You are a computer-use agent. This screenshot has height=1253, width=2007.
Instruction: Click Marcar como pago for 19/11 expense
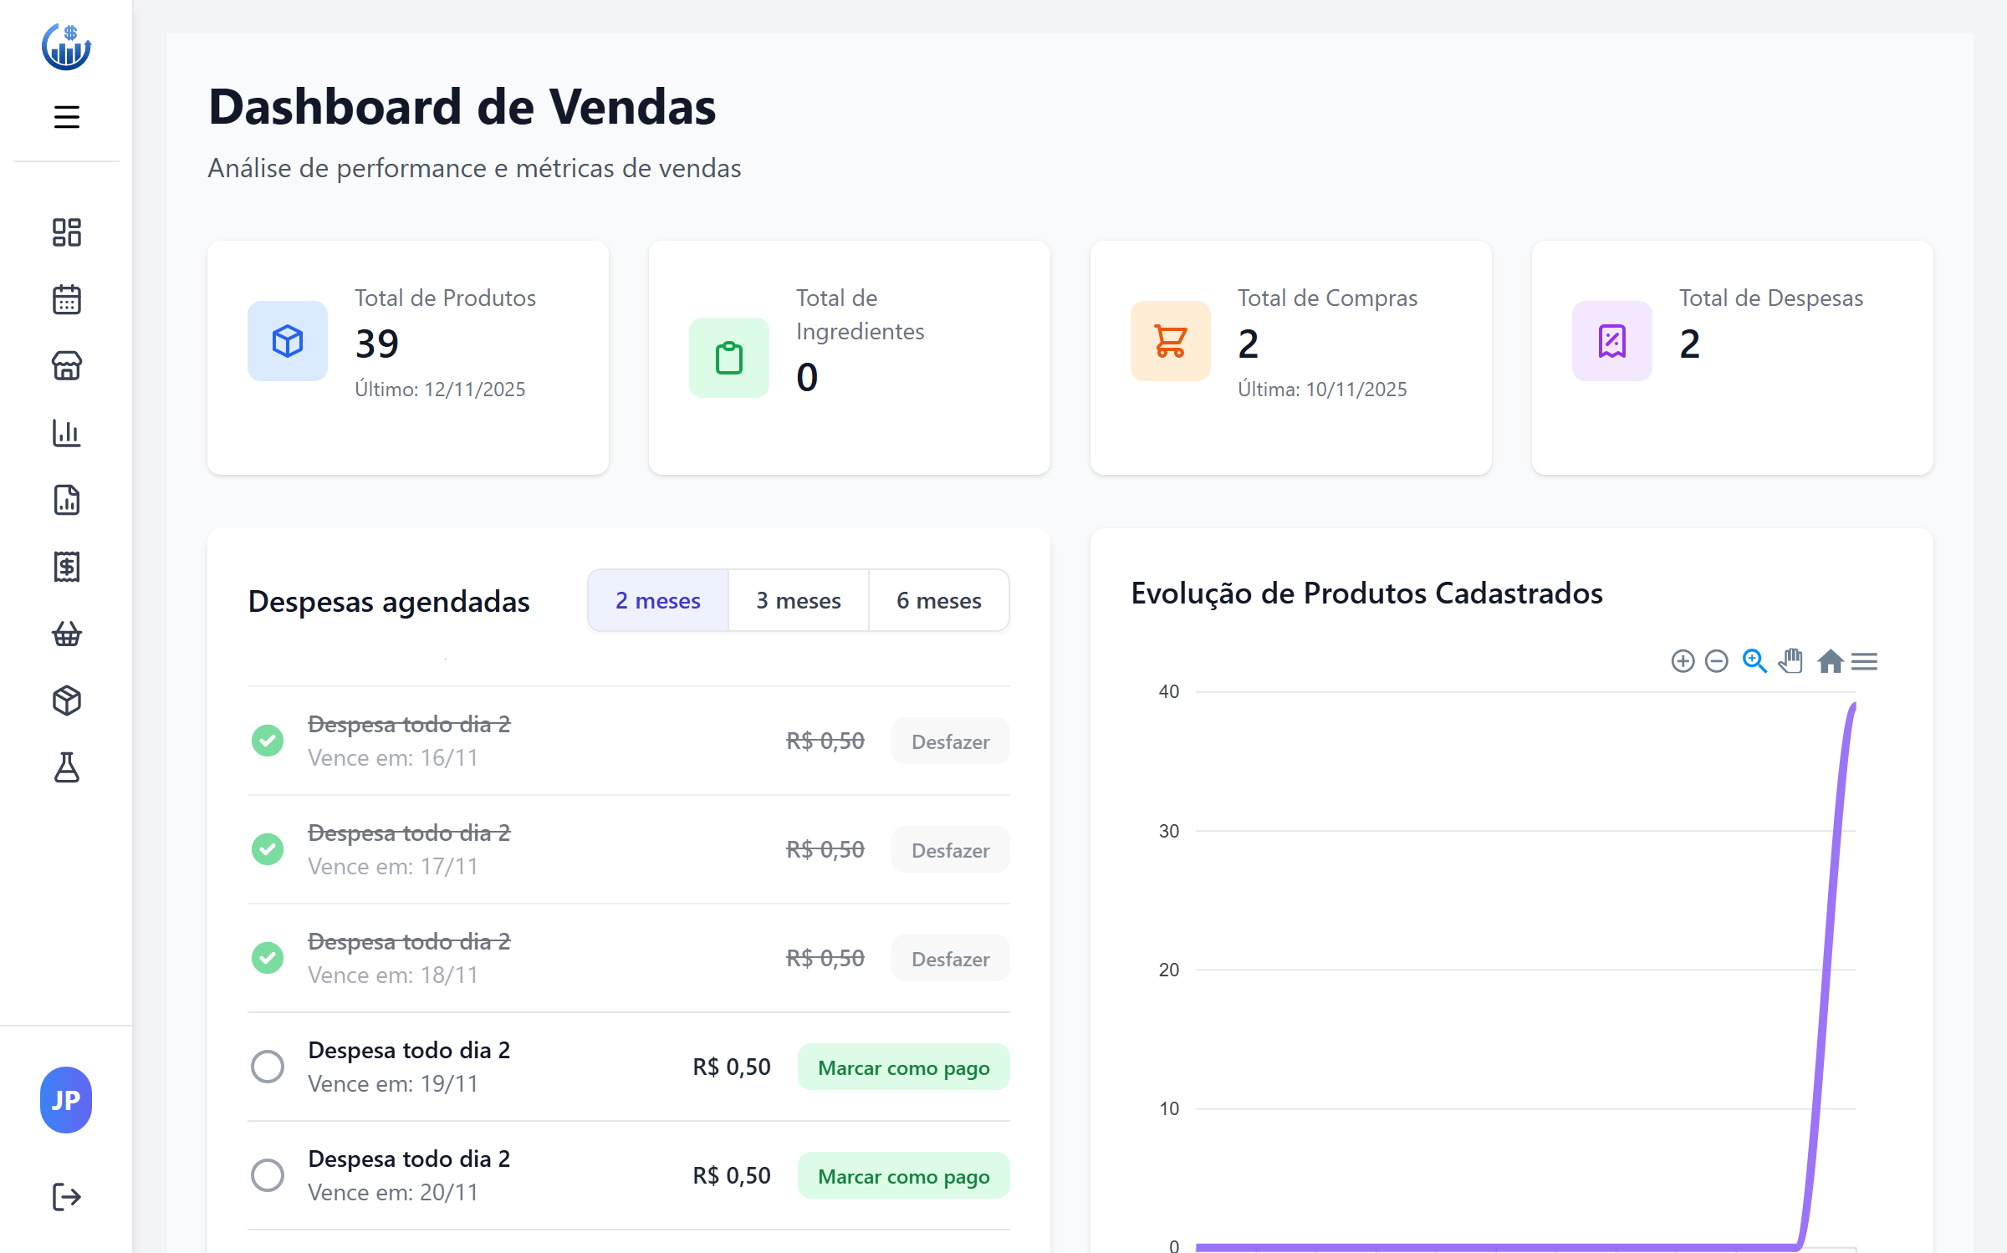click(903, 1067)
